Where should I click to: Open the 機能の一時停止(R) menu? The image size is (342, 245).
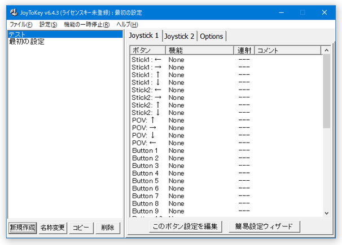[86, 24]
